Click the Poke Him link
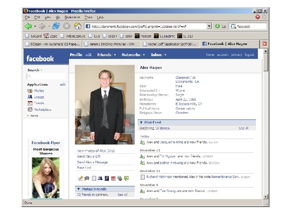Viewport: 287px width, 215px height. pyautogui.click(x=84, y=168)
